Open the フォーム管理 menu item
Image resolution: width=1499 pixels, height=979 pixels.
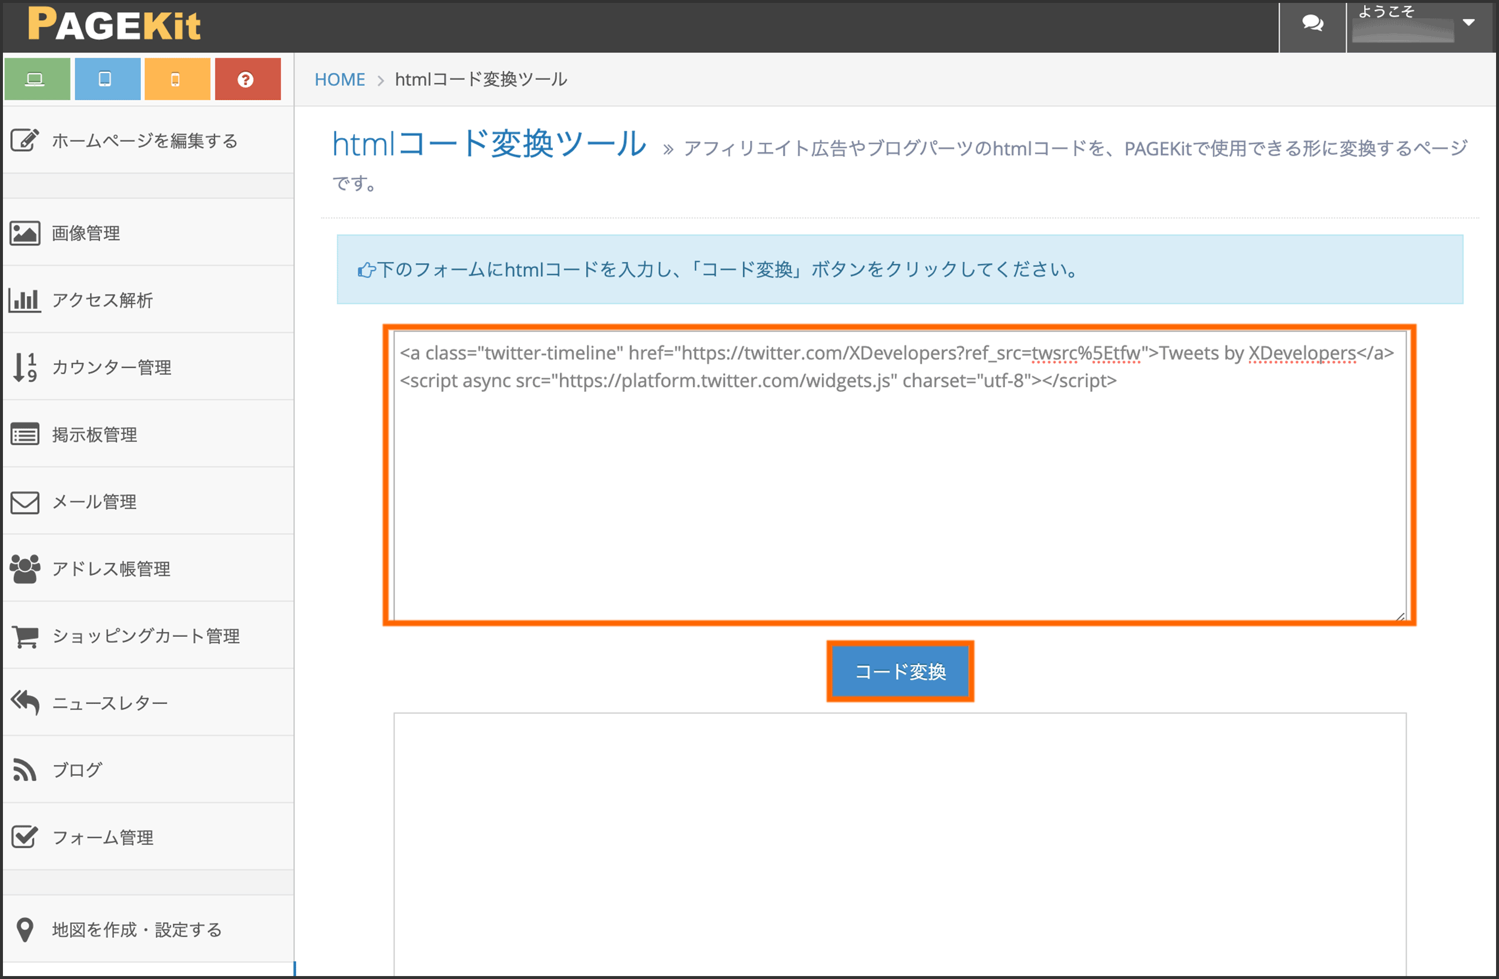148,837
